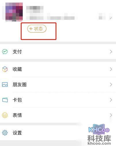Expand the 支付 row chevron

click(x=111, y=52)
